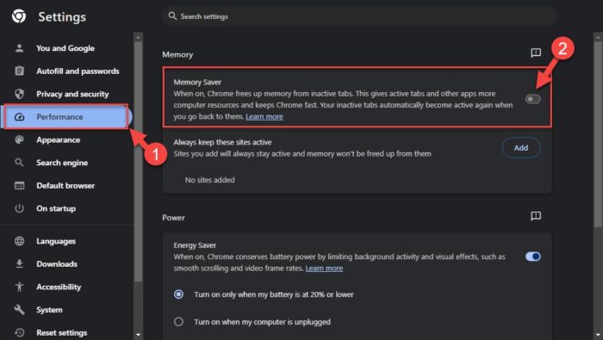
Task: Click the Privacy and security shield icon
Action: (x=19, y=94)
